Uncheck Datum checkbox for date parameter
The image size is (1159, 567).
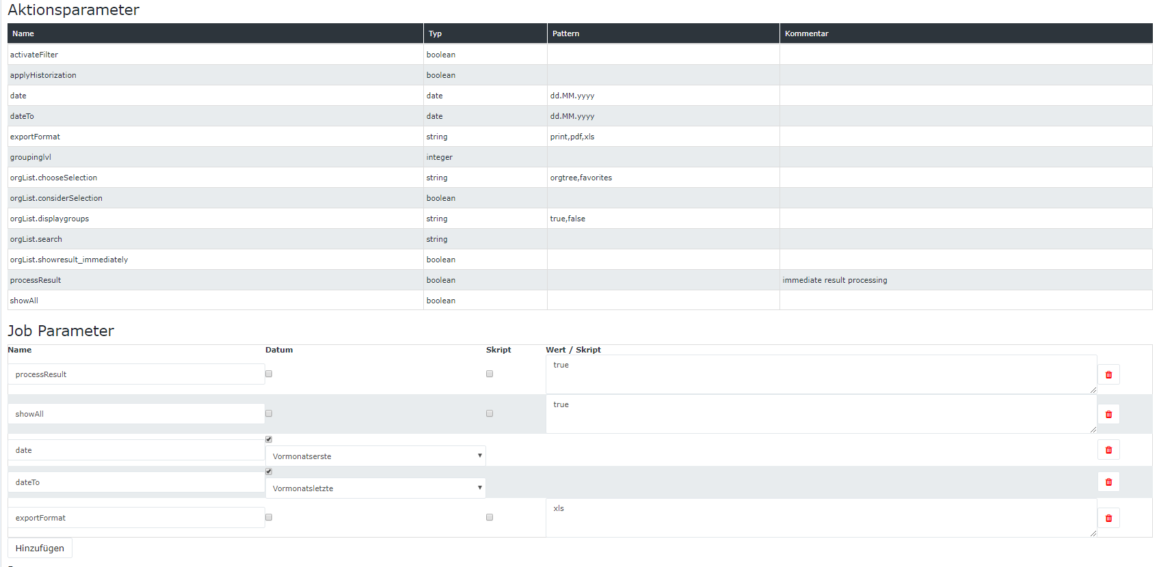click(269, 439)
